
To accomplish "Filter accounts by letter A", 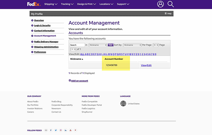I will pyautogui.click(x=86, y=54).
